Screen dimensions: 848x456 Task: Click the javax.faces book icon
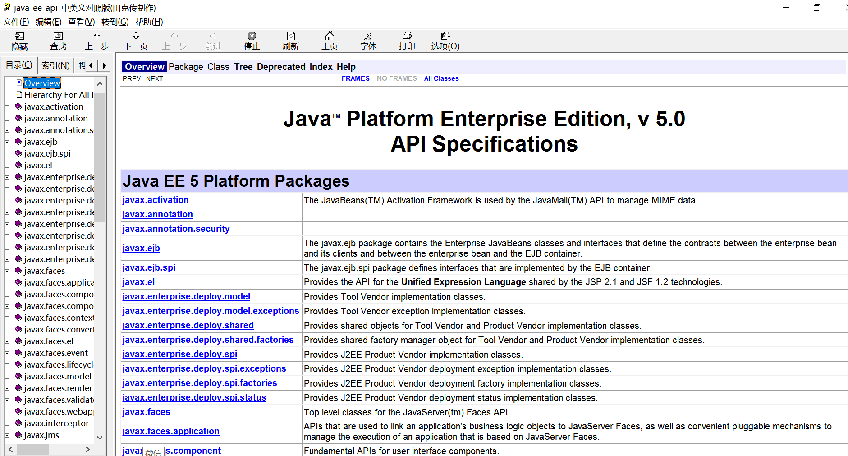point(18,271)
